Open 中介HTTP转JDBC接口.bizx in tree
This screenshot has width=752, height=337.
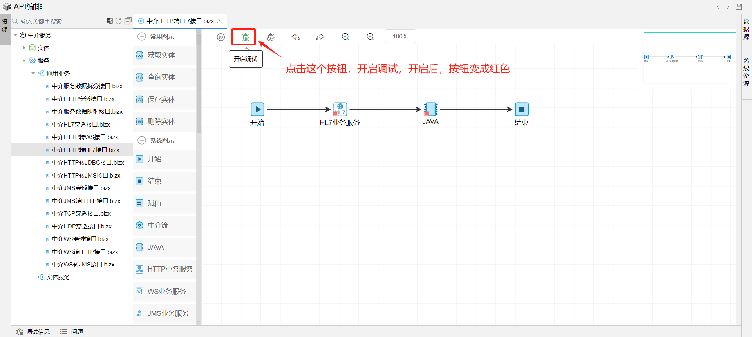click(x=88, y=163)
